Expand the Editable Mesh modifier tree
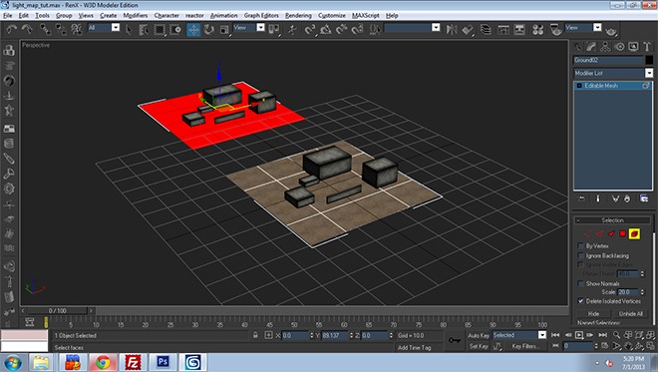 click(x=579, y=86)
